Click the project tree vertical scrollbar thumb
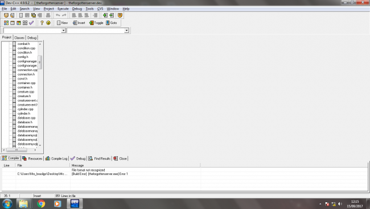 40,62
